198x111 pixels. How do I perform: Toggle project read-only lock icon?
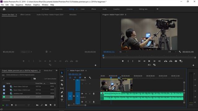tap(3, 105)
